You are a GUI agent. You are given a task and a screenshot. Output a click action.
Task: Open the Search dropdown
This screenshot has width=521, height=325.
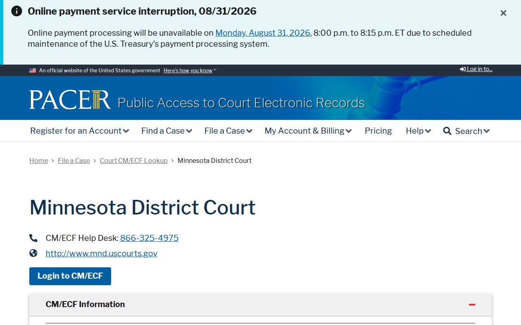(x=472, y=131)
